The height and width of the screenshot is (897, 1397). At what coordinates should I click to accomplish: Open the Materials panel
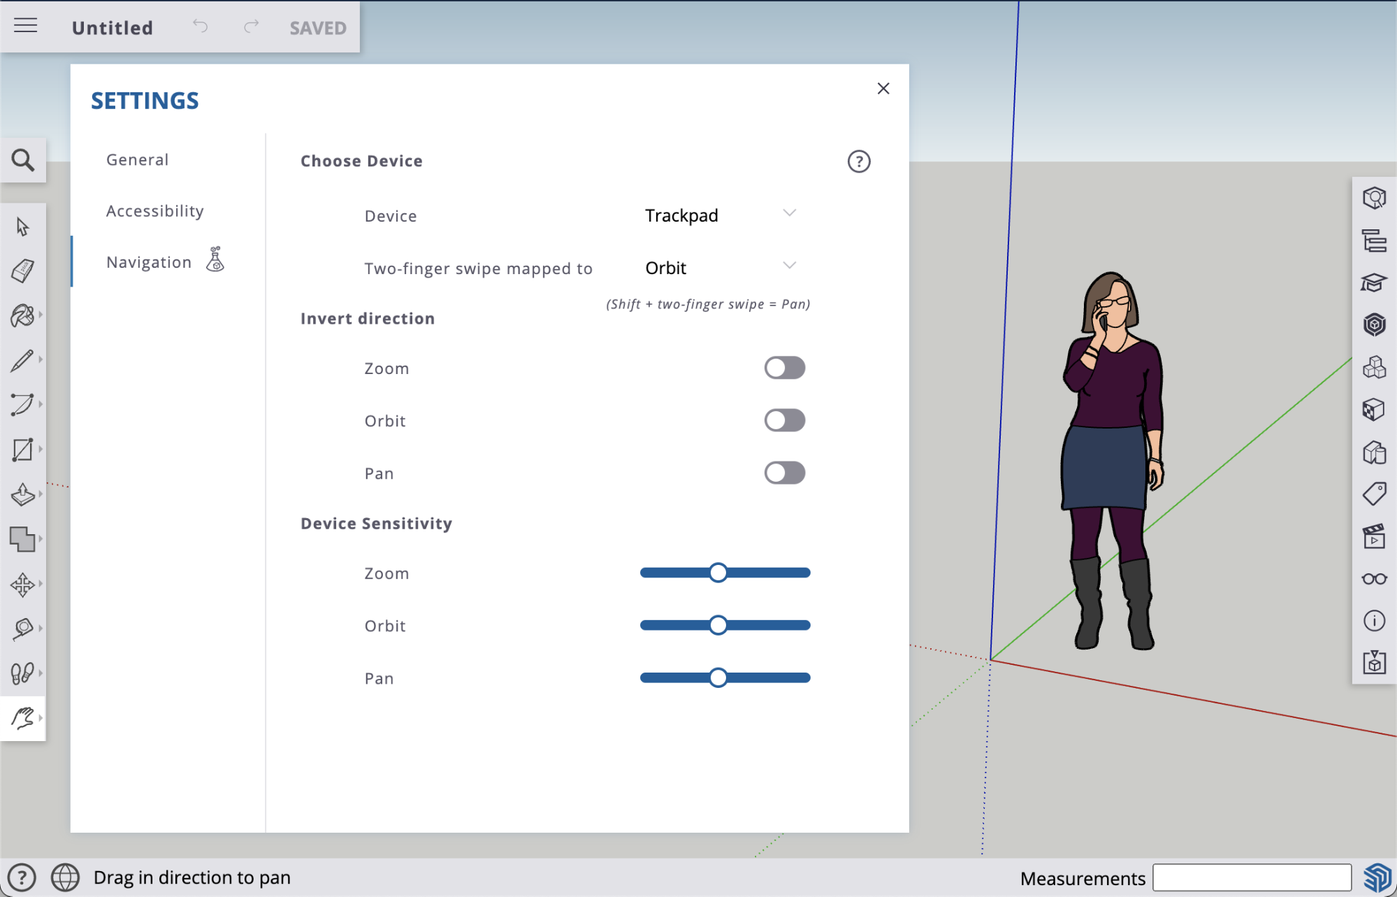[1374, 410]
